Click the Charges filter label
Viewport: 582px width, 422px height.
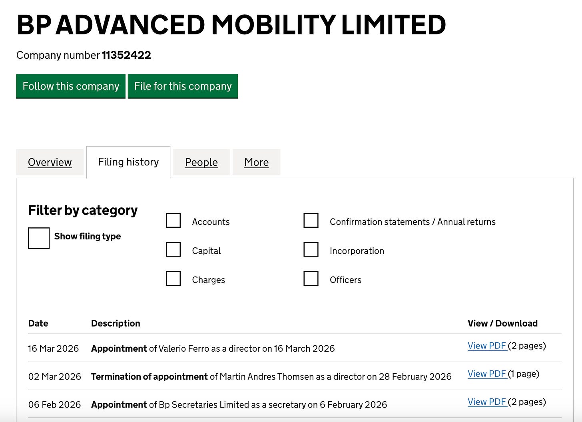point(208,280)
